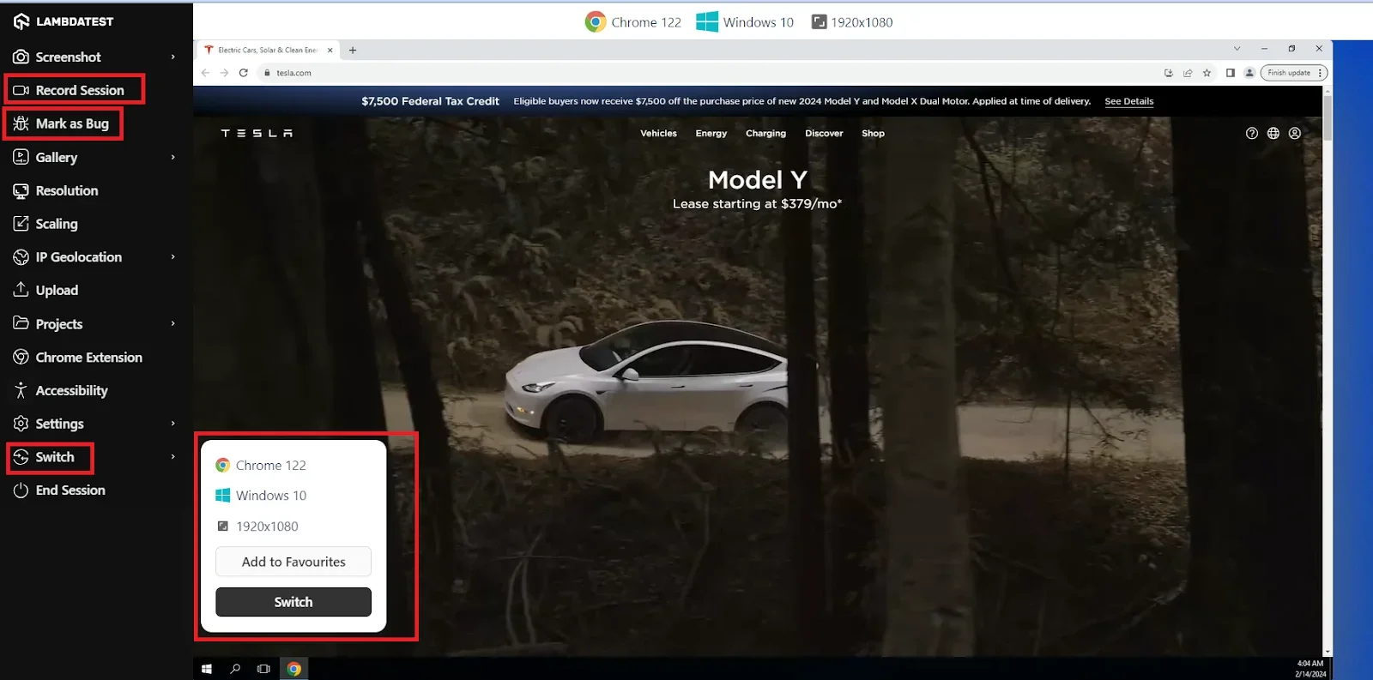
Task: Open Chrome Extension option
Action: point(89,357)
